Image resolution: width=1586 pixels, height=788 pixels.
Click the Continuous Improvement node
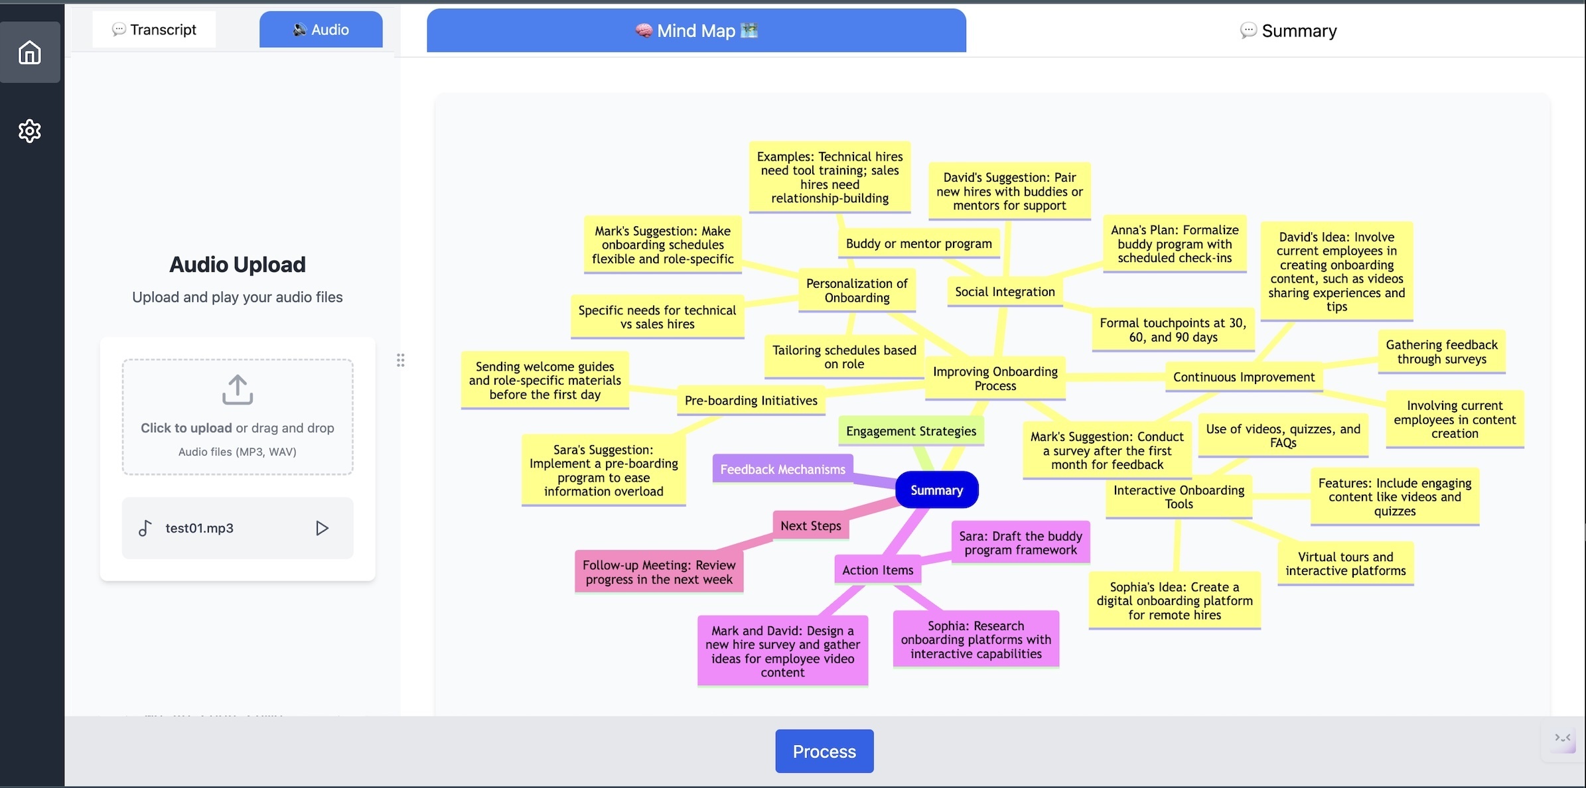pos(1243,377)
